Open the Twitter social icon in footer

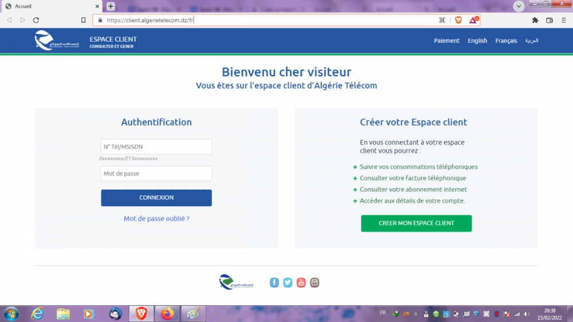pos(288,282)
